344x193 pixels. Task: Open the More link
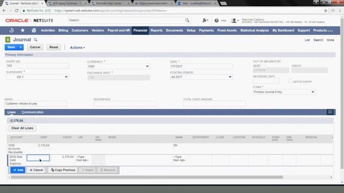point(330,40)
